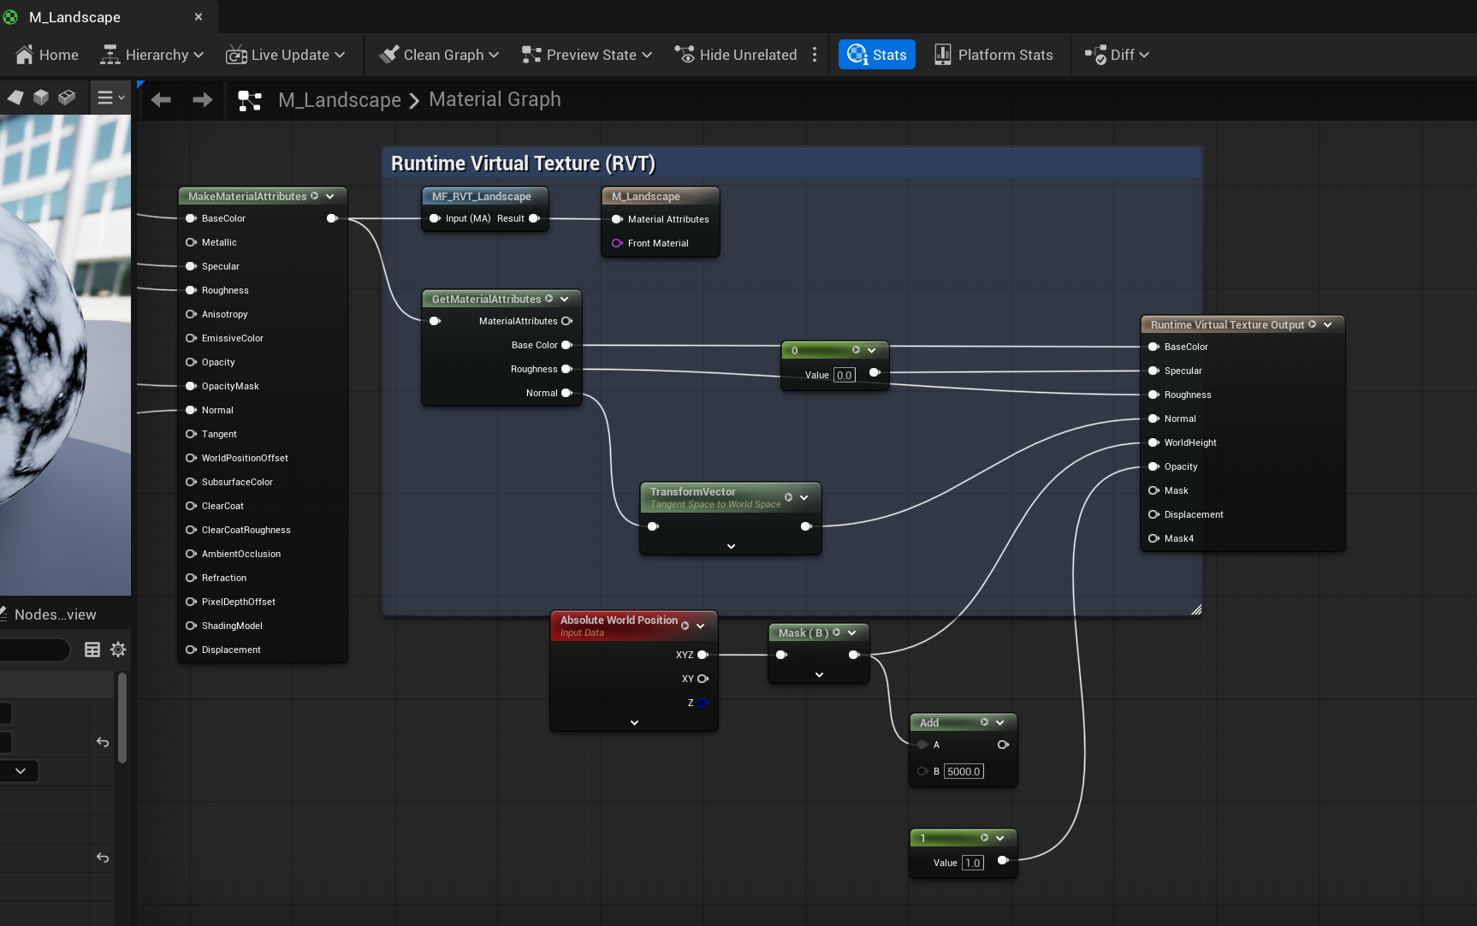Enable Hide Unrelated
Screen dimensions: 1477x926
734,54
